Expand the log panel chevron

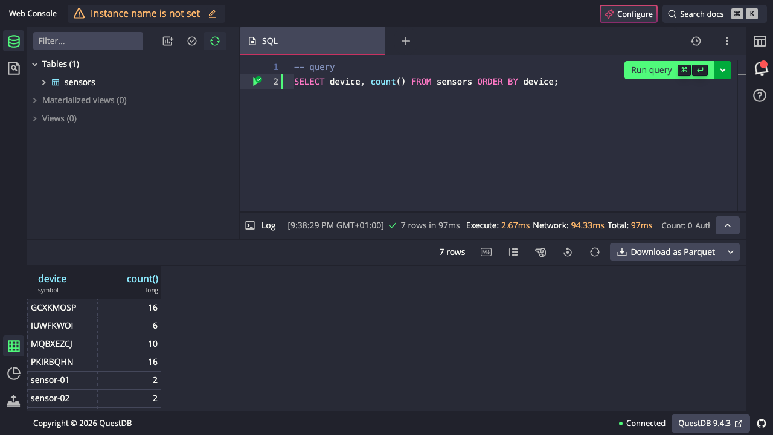point(728,225)
